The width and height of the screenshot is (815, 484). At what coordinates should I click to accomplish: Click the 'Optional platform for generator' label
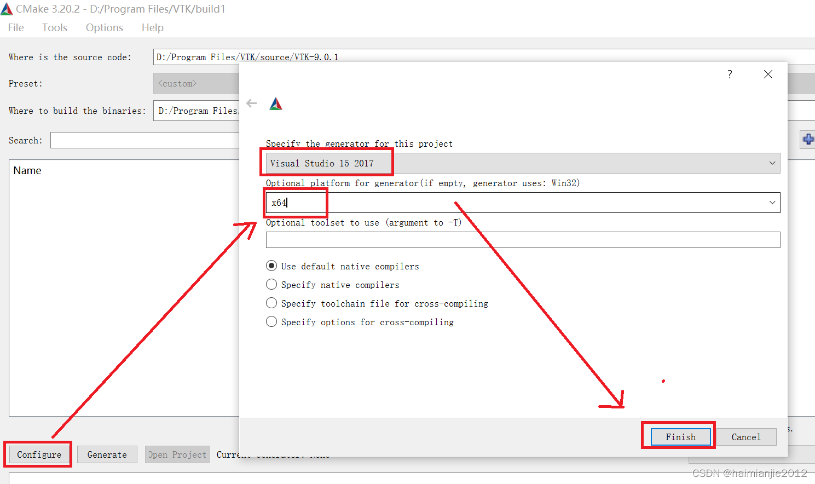(423, 183)
